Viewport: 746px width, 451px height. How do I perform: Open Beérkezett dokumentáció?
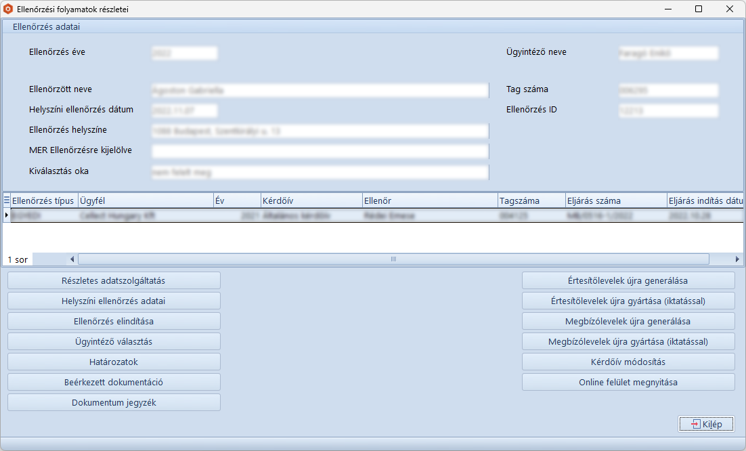[114, 382]
